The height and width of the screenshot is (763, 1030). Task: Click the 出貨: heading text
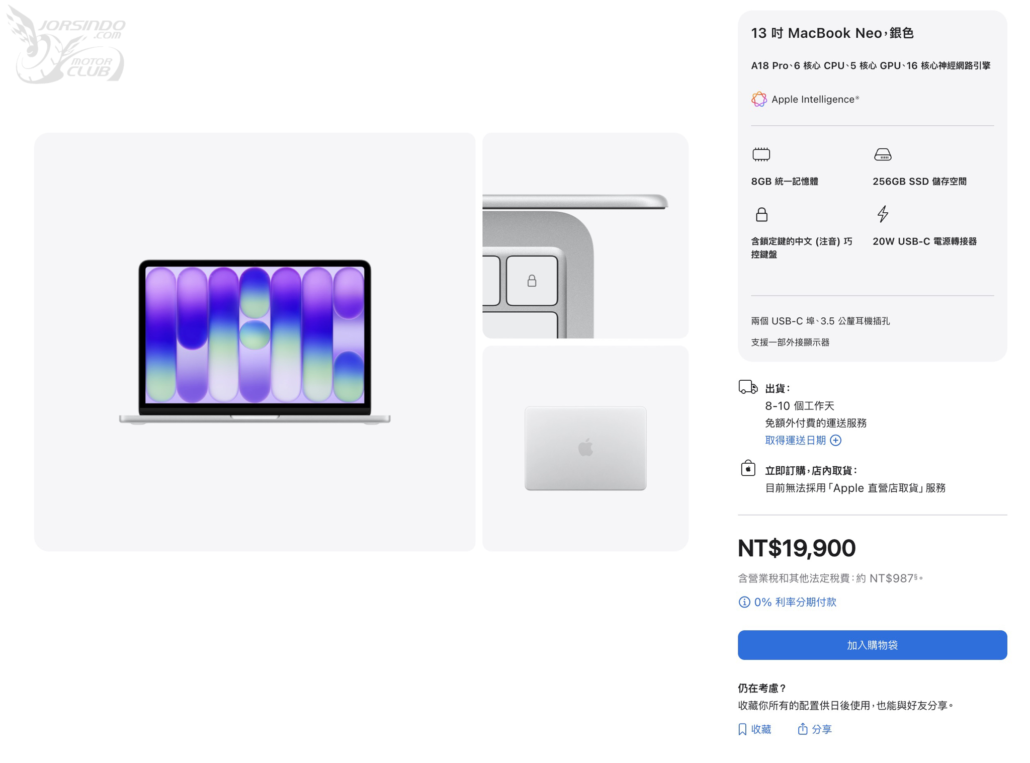tap(778, 388)
